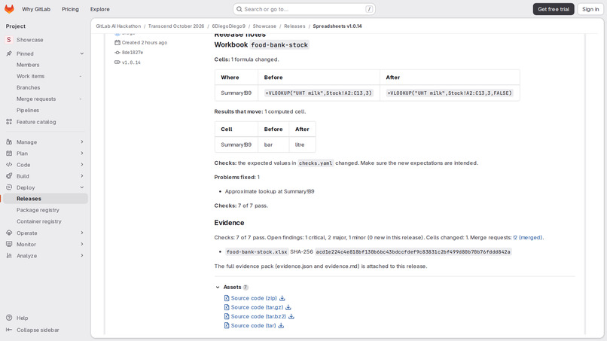Open Source code (zip) link
The width and height of the screenshot is (607, 341).
pos(254,298)
